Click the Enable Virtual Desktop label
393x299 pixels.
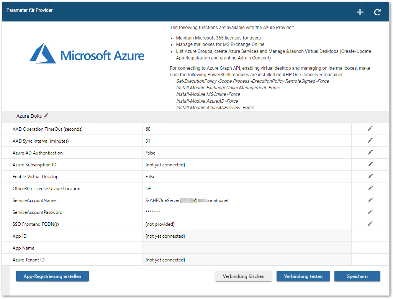click(36, 177)
